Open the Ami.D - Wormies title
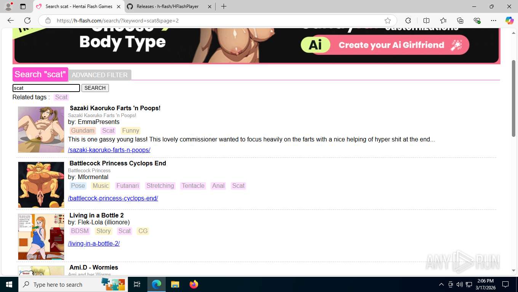The image size is (518, 292). coord(94,267)
